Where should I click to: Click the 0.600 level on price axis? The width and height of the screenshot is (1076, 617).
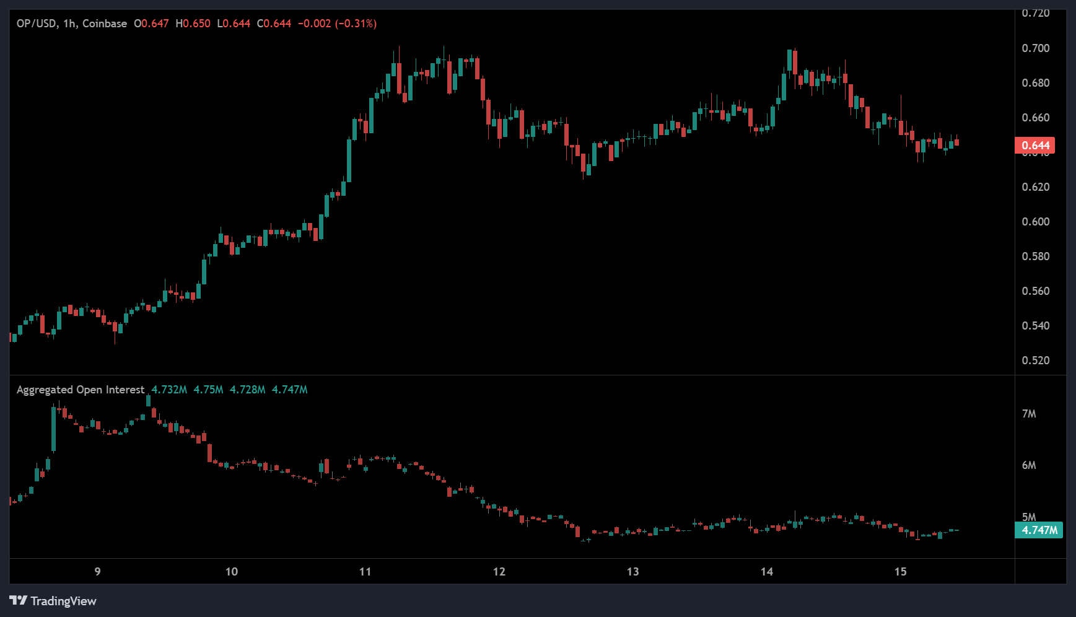pyautogui.click(x=1035, y=222)
